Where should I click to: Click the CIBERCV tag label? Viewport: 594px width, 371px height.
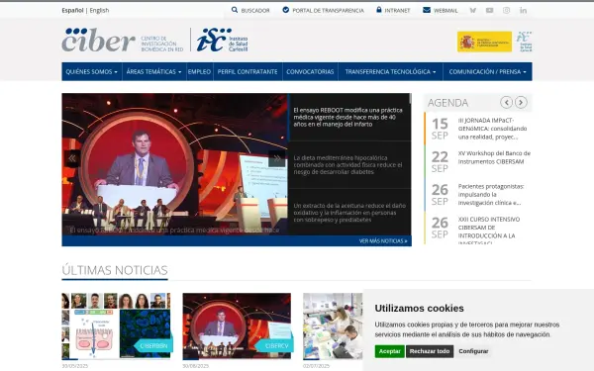pos(275,345)
